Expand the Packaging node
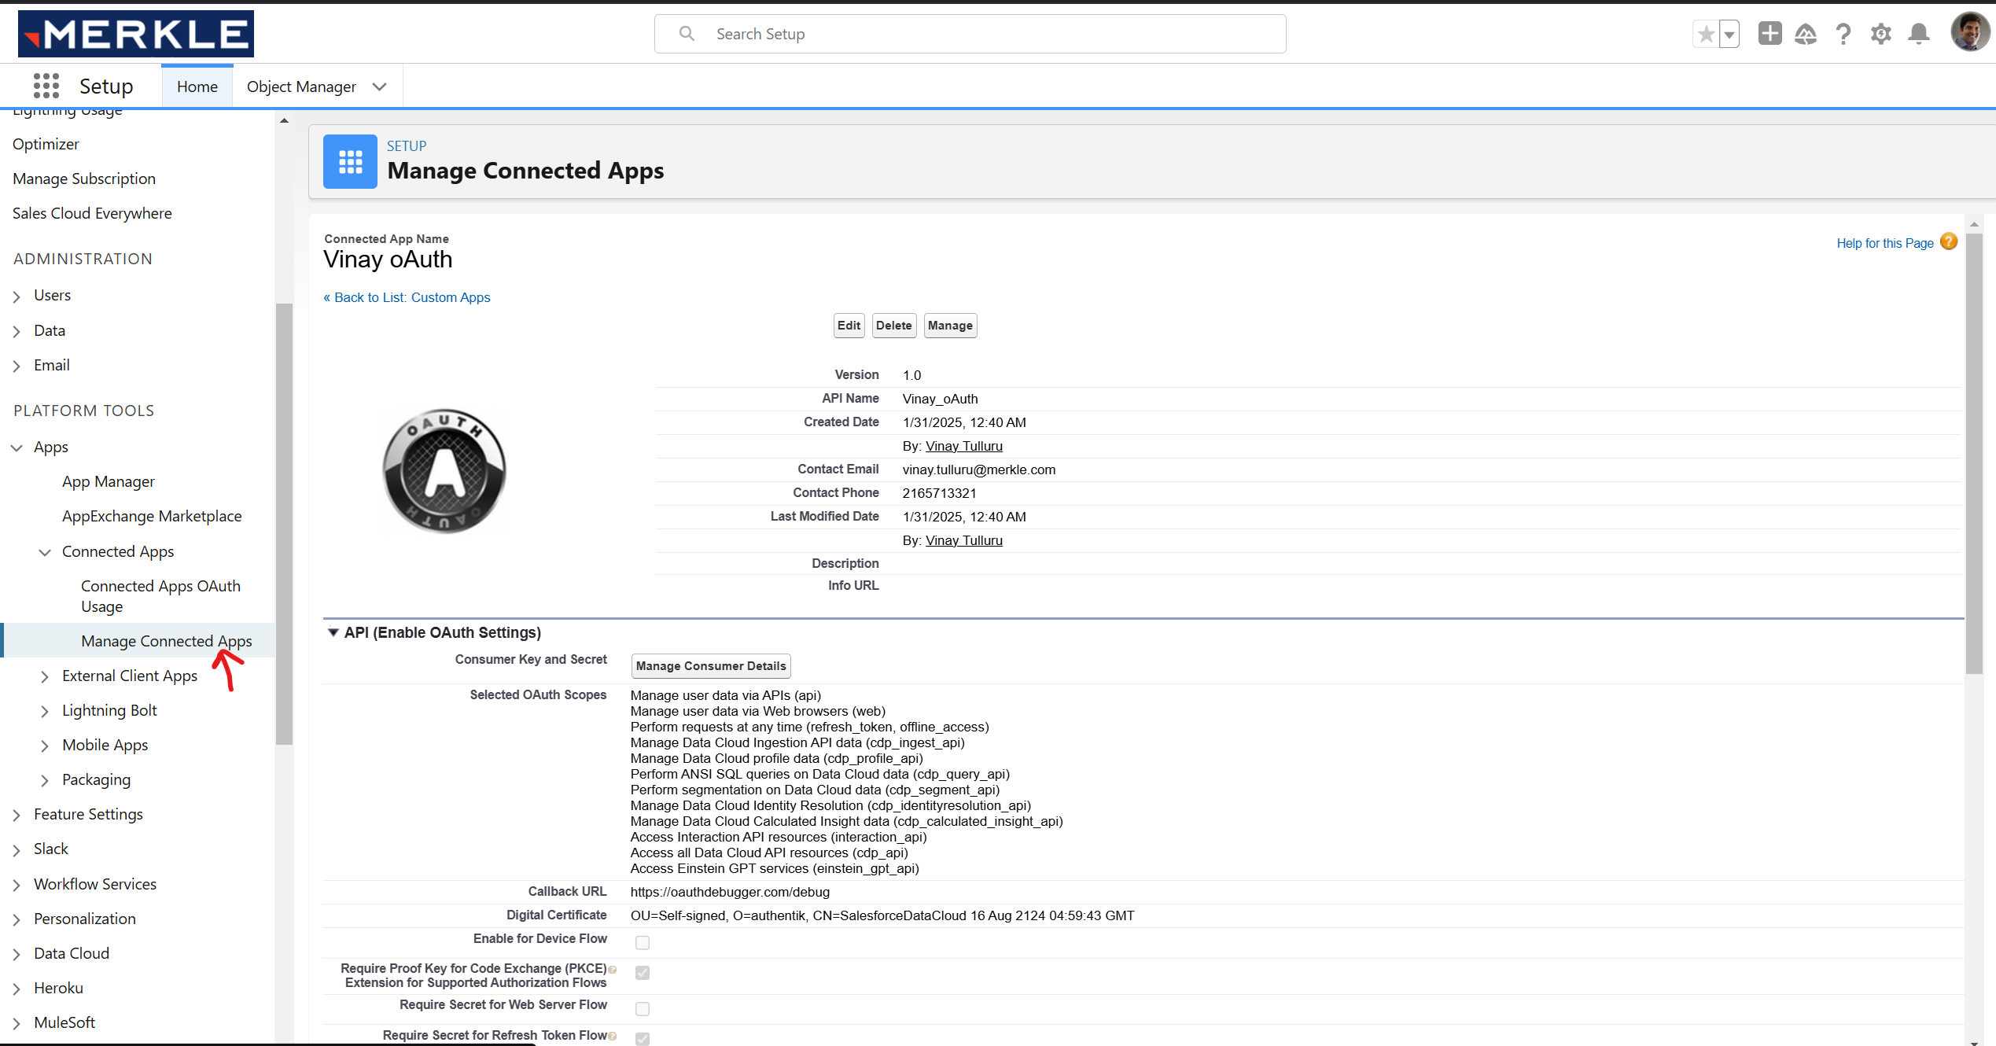The width and height of the screenshot is (1996, 1046). click(45, 780)
